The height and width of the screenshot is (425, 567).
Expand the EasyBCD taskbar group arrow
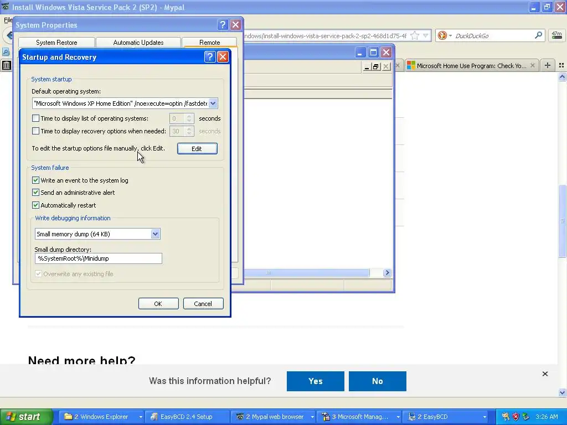[484, 417]
